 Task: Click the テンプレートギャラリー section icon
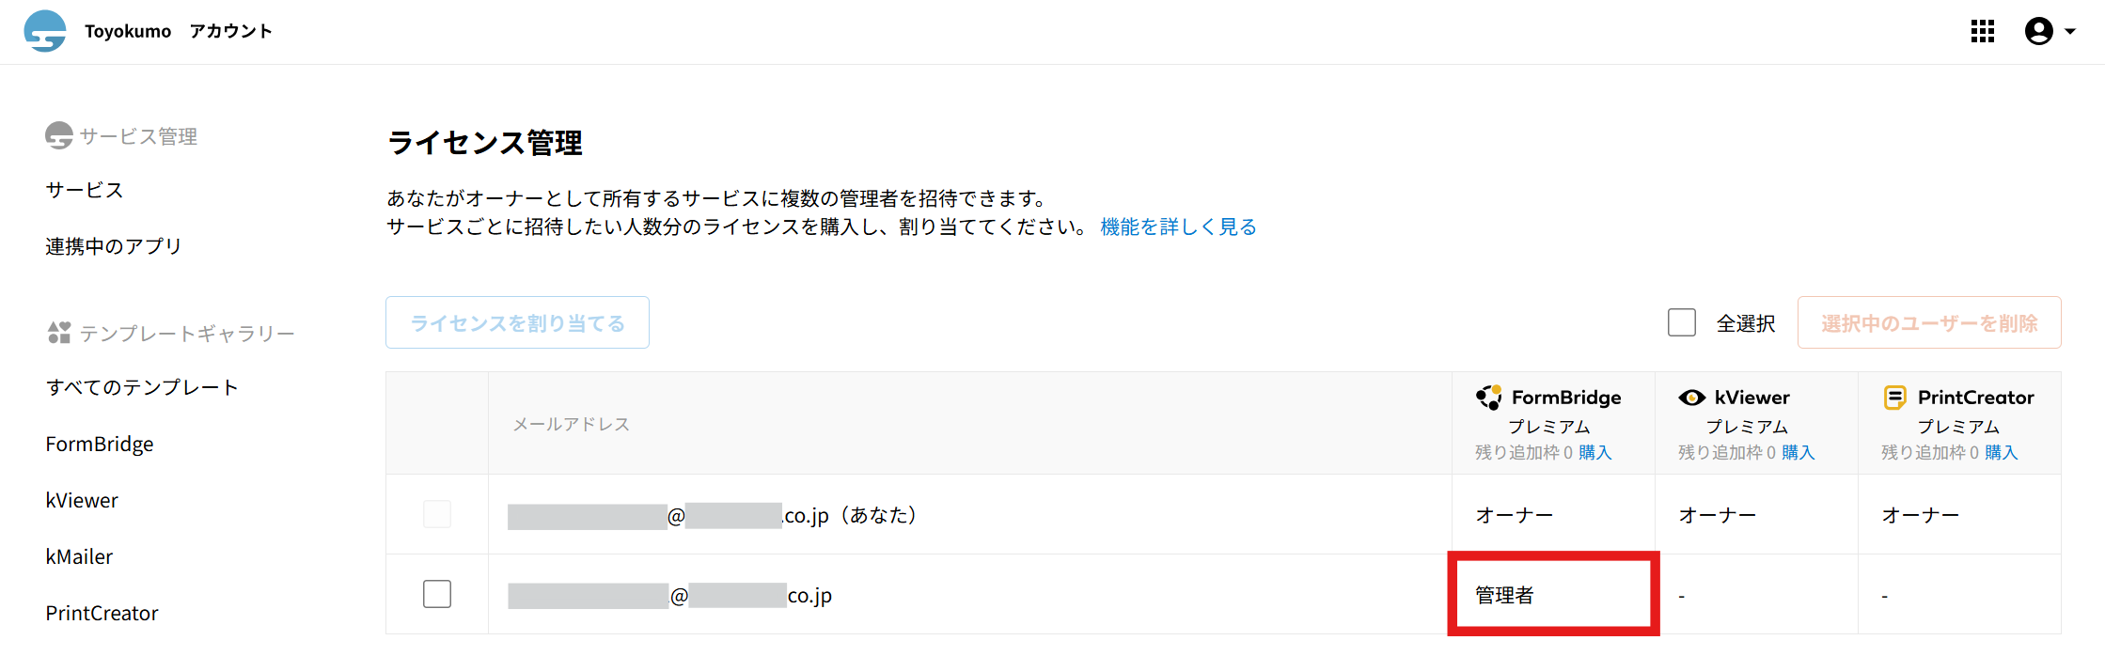(x=59, y=333)
